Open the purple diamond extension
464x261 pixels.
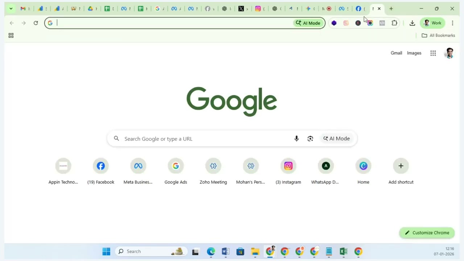pyautogui.click(x=334, y=23)
